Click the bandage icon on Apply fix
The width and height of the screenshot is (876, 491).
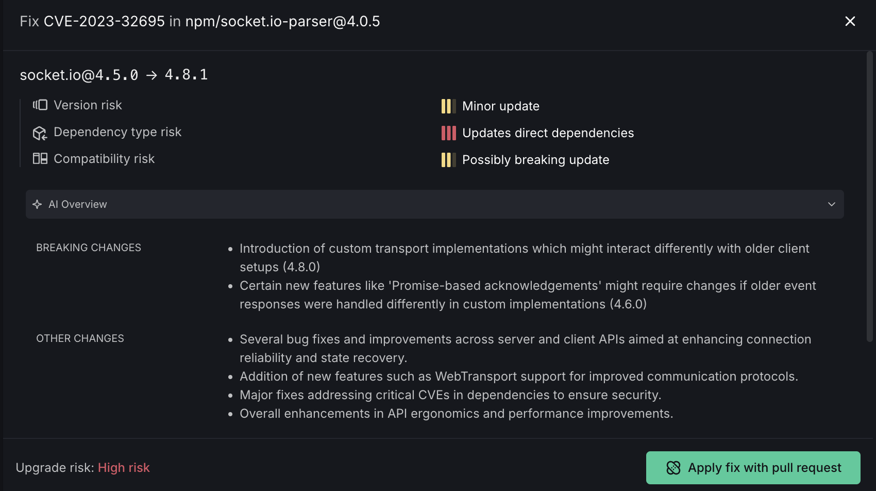[673, 468]
